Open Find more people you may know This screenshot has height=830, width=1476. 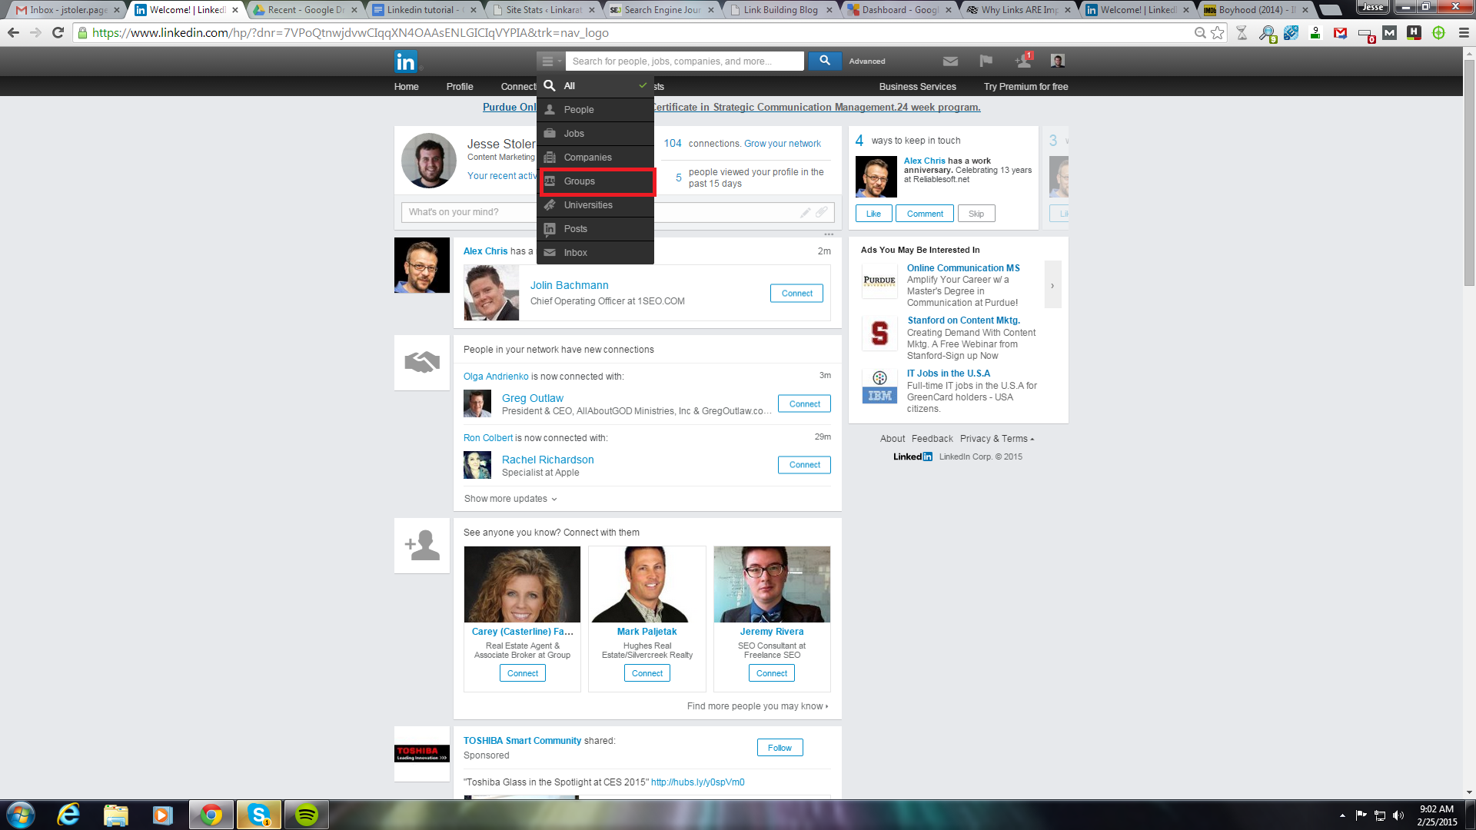pyautogui.click(x=758, y=706)
